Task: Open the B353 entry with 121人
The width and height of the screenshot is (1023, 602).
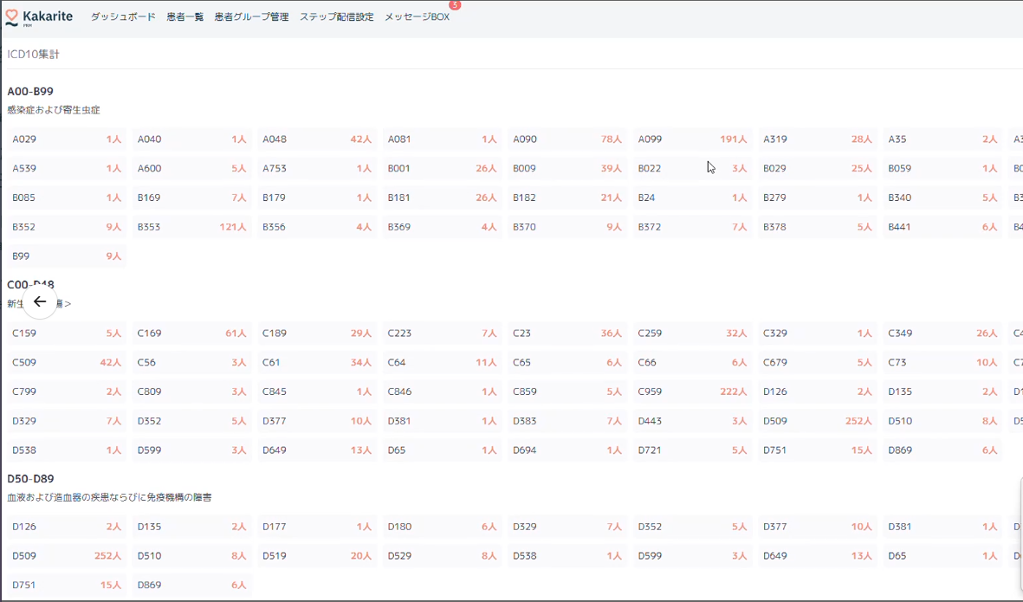Action: pos(191,227)
